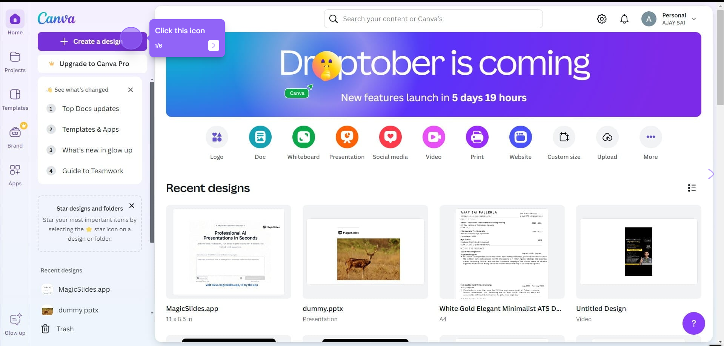Open the Brand hub icon
Viewport: 724px width, 346px height.
tap(15, 132)
